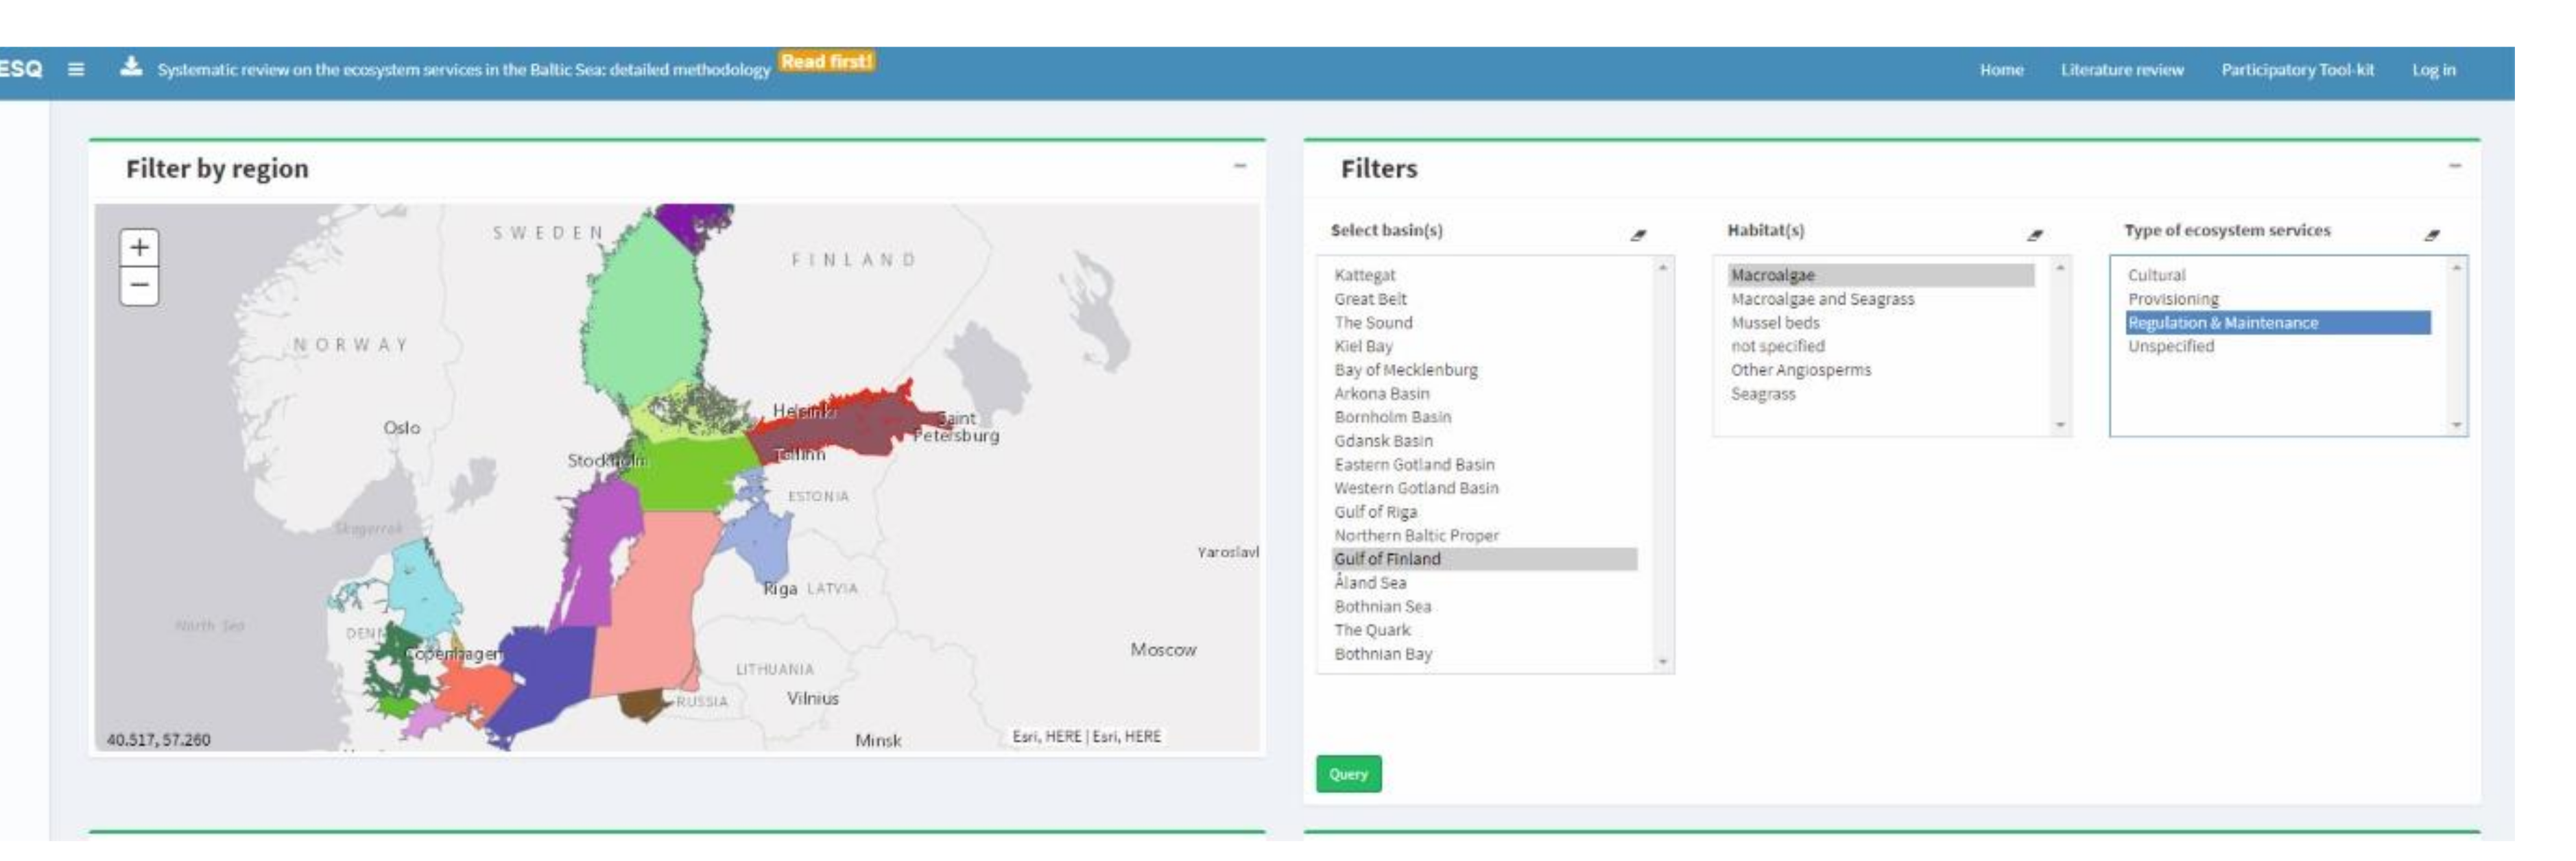Open the Literature review menu item
Image resolution: width=2576 pixels, height=861 pixels.
click(x=2121, y=70)
